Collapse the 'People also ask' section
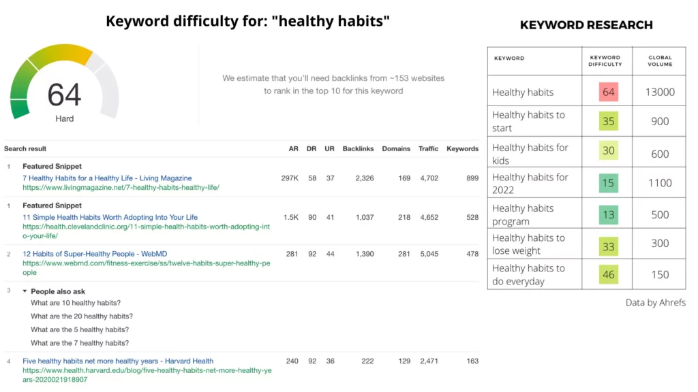Screen dimensions: 698x392 [x=25, y=291]
